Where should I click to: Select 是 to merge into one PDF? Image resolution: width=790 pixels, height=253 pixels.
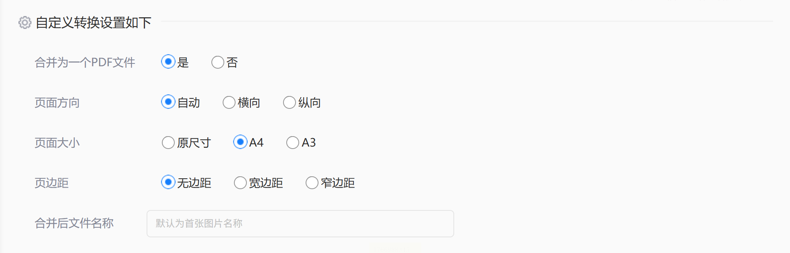pyautogui.click(x=168, y=62)
